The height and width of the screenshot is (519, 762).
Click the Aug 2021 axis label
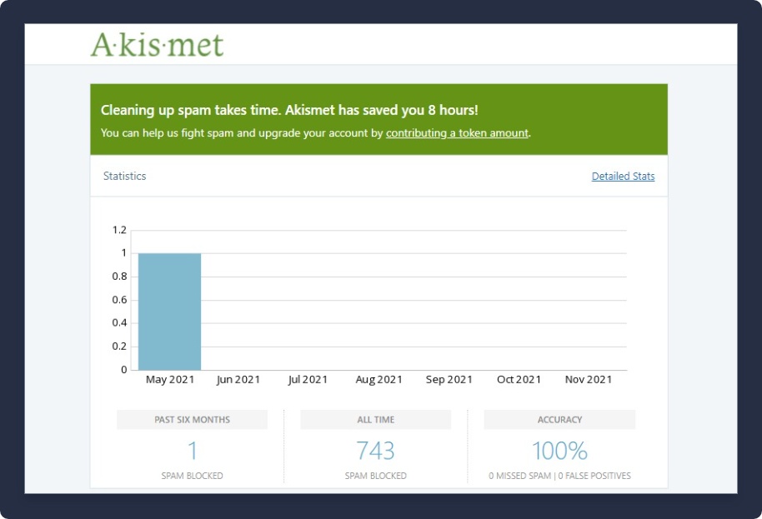coord(378,380)
